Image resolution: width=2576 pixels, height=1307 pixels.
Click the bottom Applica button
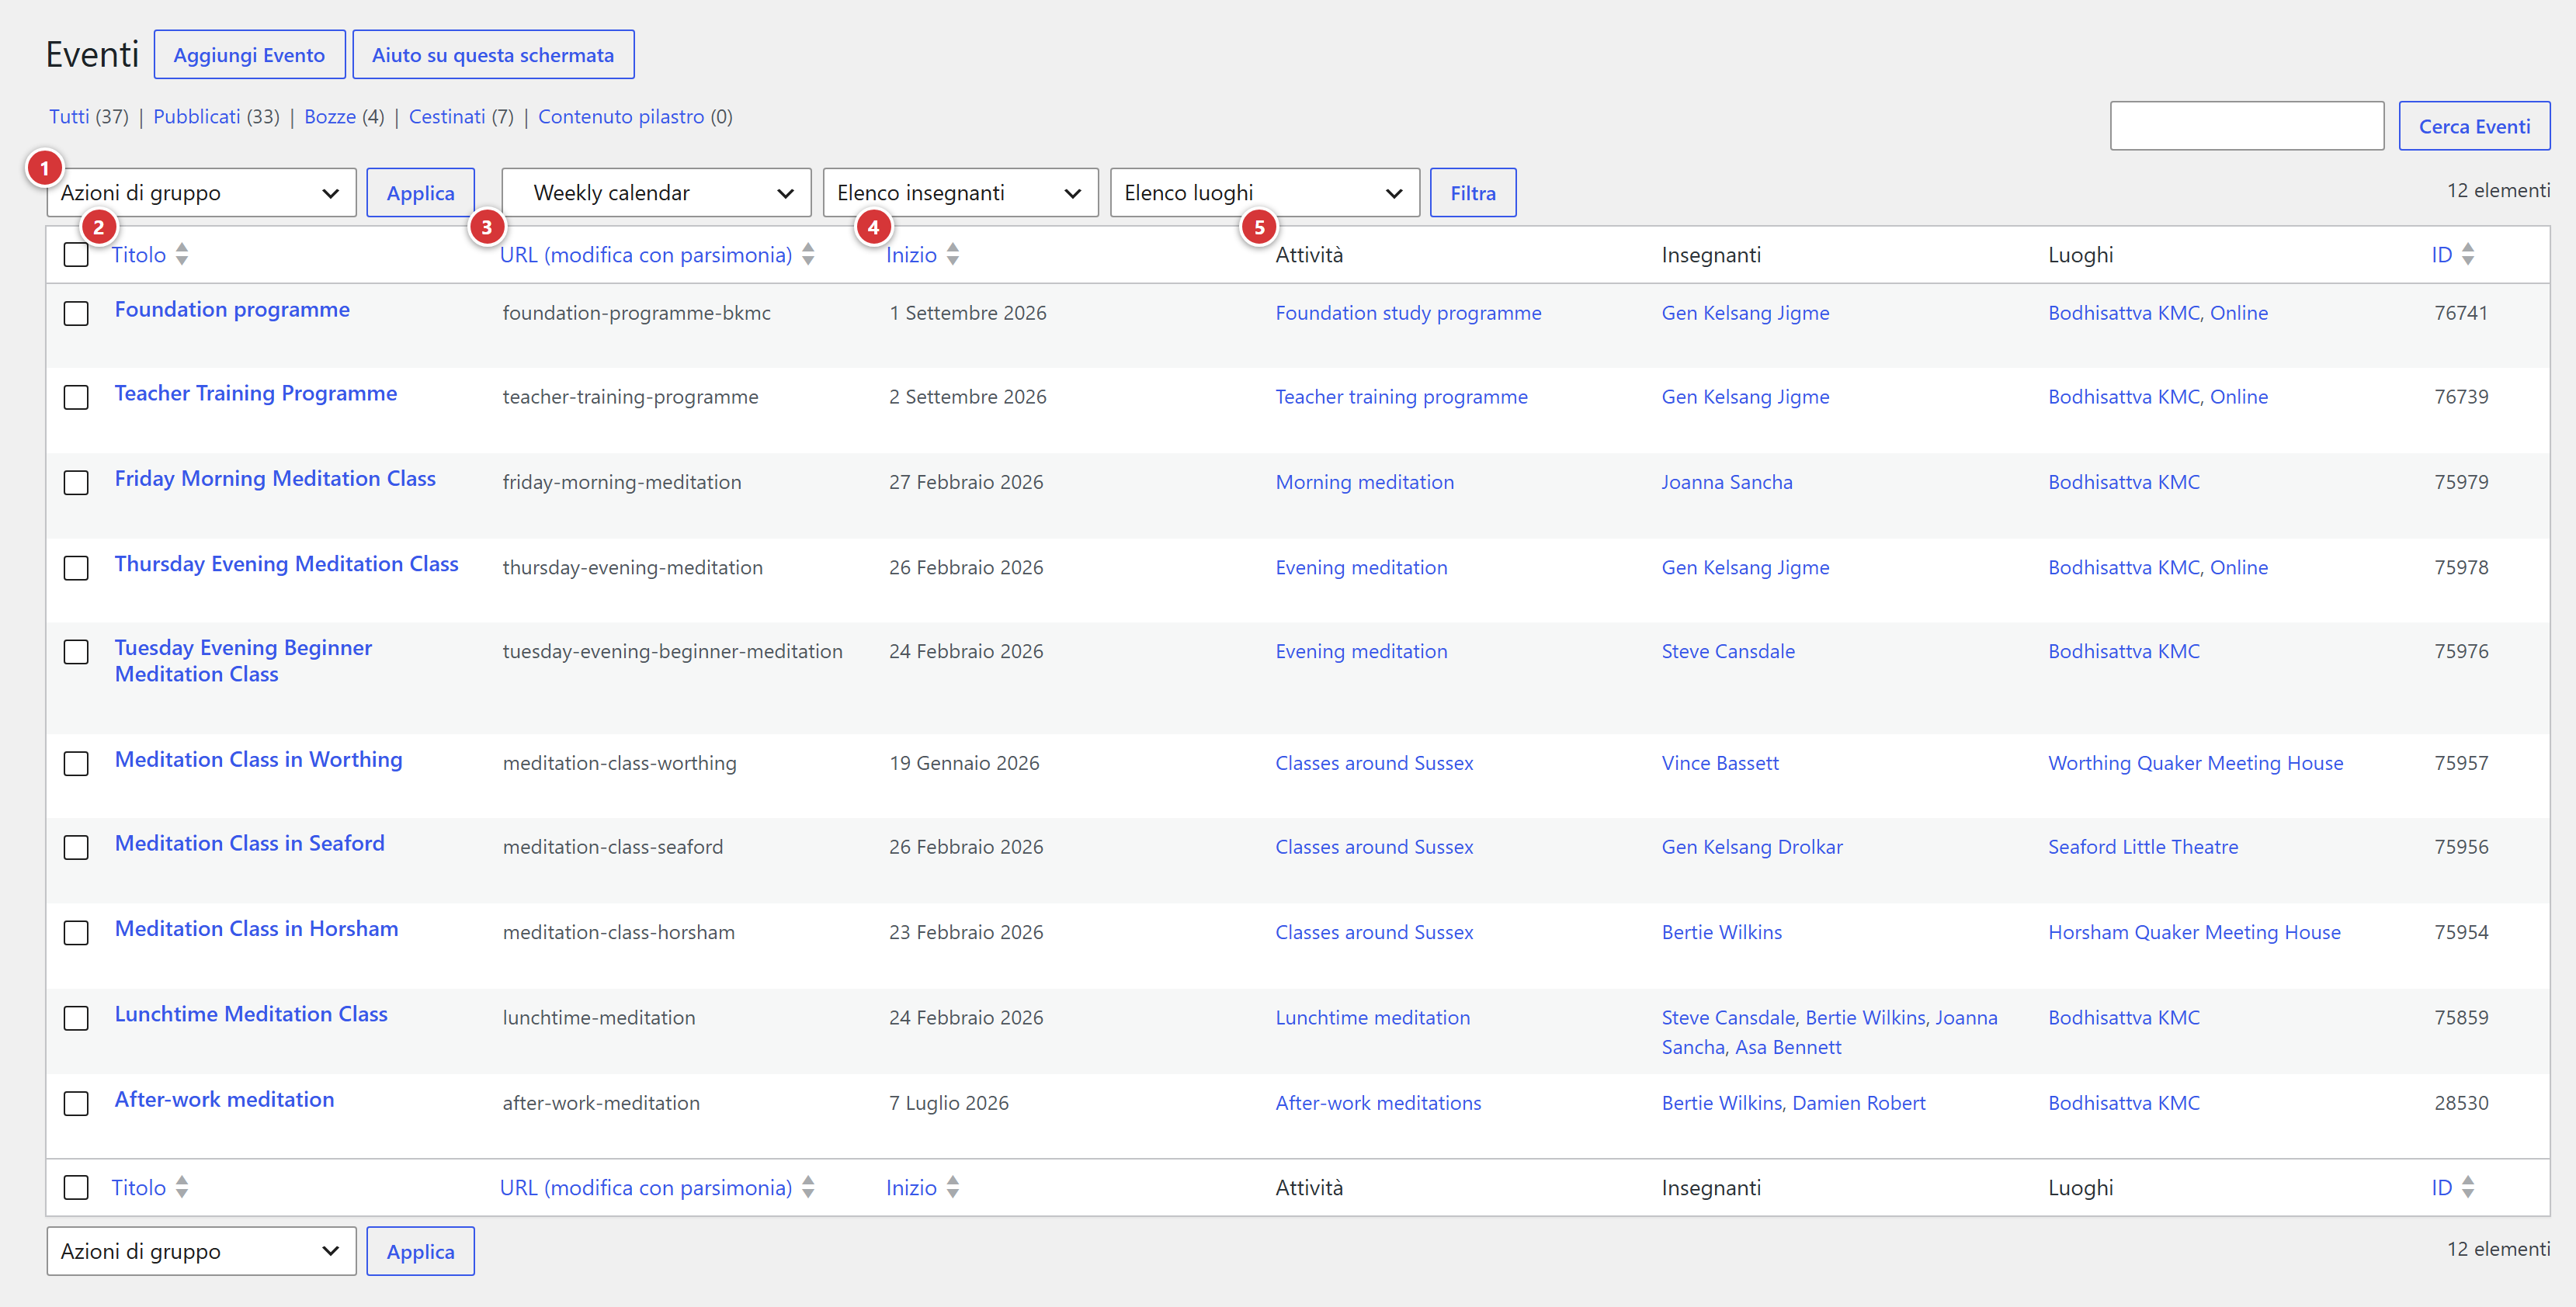tap(420, 1251)
